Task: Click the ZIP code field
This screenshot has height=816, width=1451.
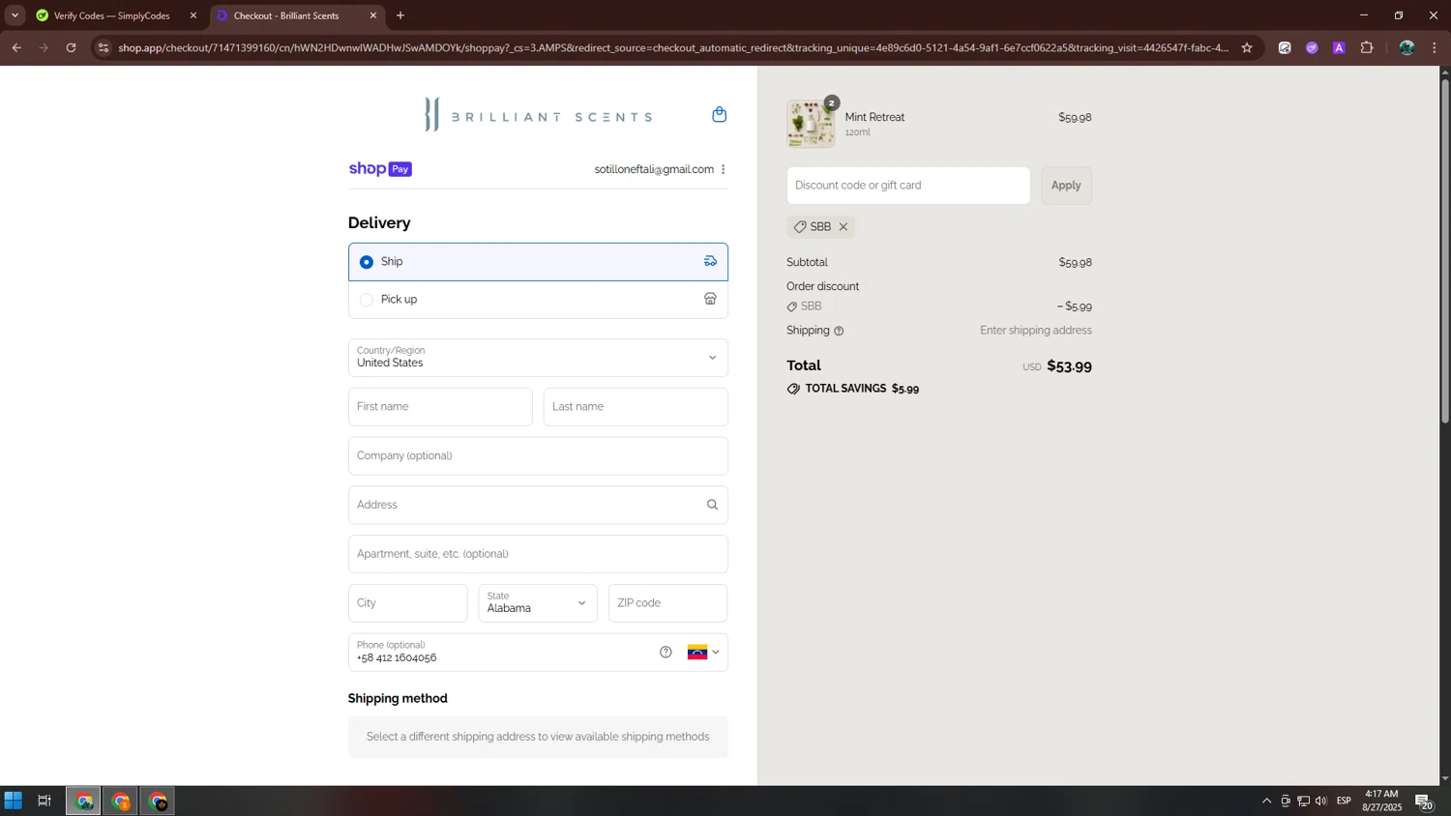Action: [x=667, y=603]
